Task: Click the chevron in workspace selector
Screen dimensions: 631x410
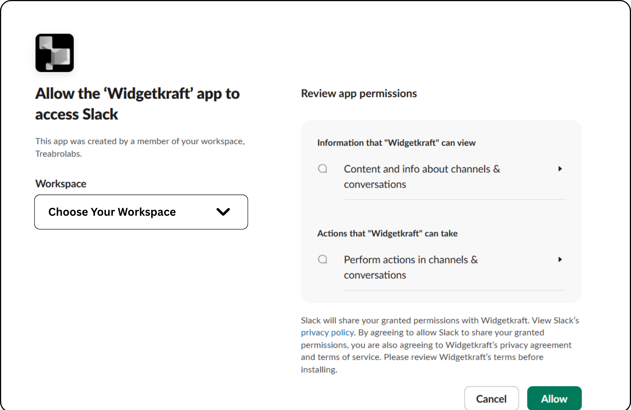Action: [223, 212]
